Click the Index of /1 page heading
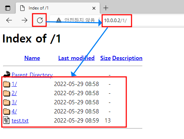The image size is (184, 139). click(x=31, y=39)
